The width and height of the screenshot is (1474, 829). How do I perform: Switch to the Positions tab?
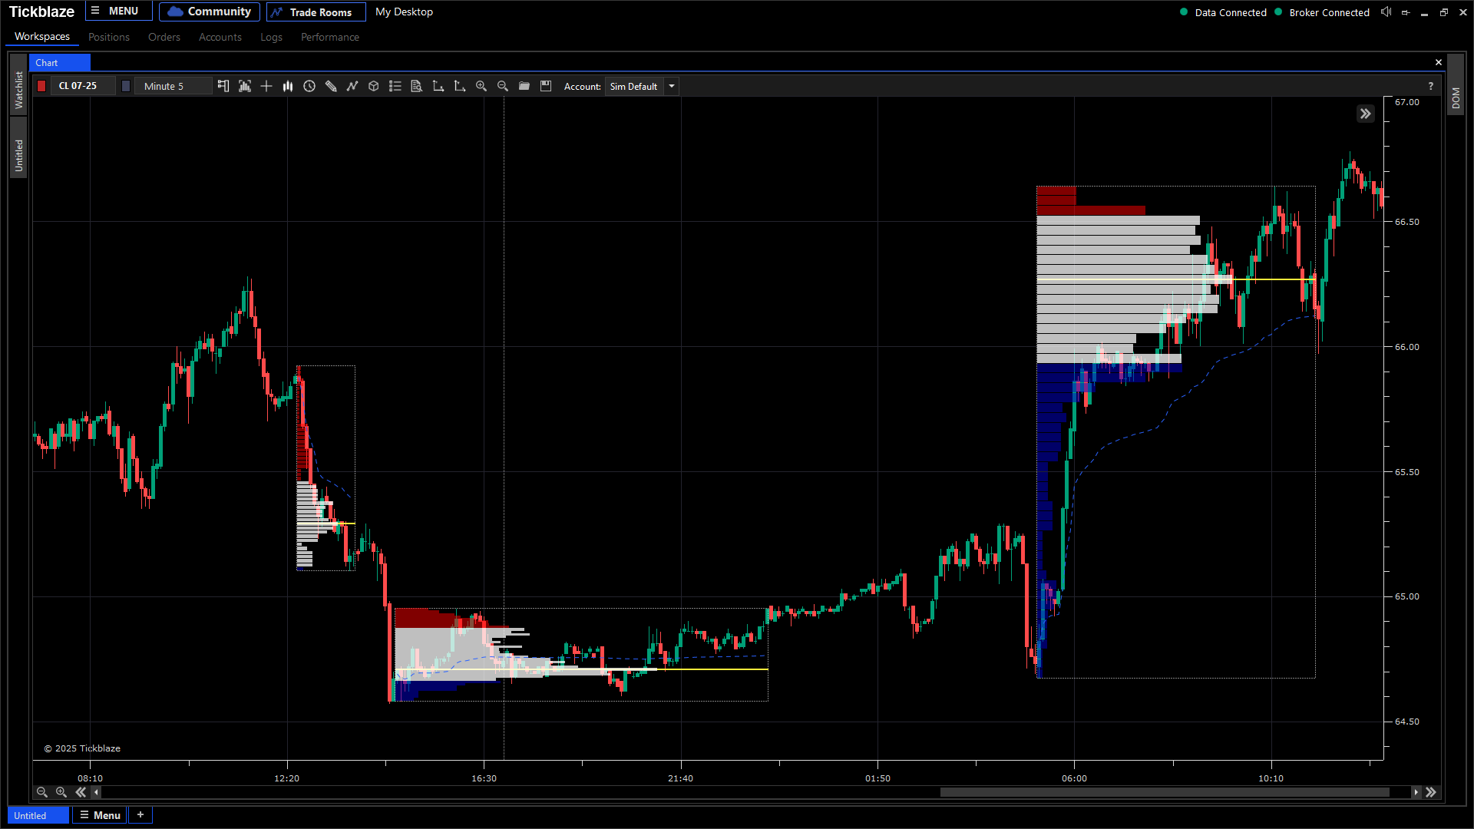point(108,37)
